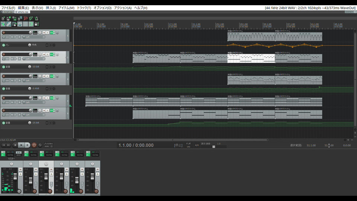Click the master ROUTING button in mixer

[x=10, y=154]
